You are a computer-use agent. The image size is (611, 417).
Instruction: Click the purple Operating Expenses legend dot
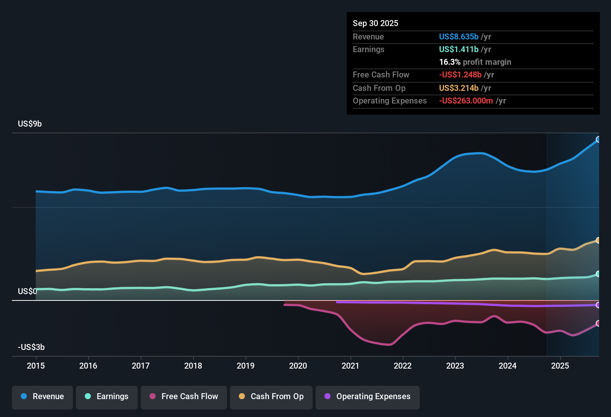pyautogui.click(x=327, y=397)
